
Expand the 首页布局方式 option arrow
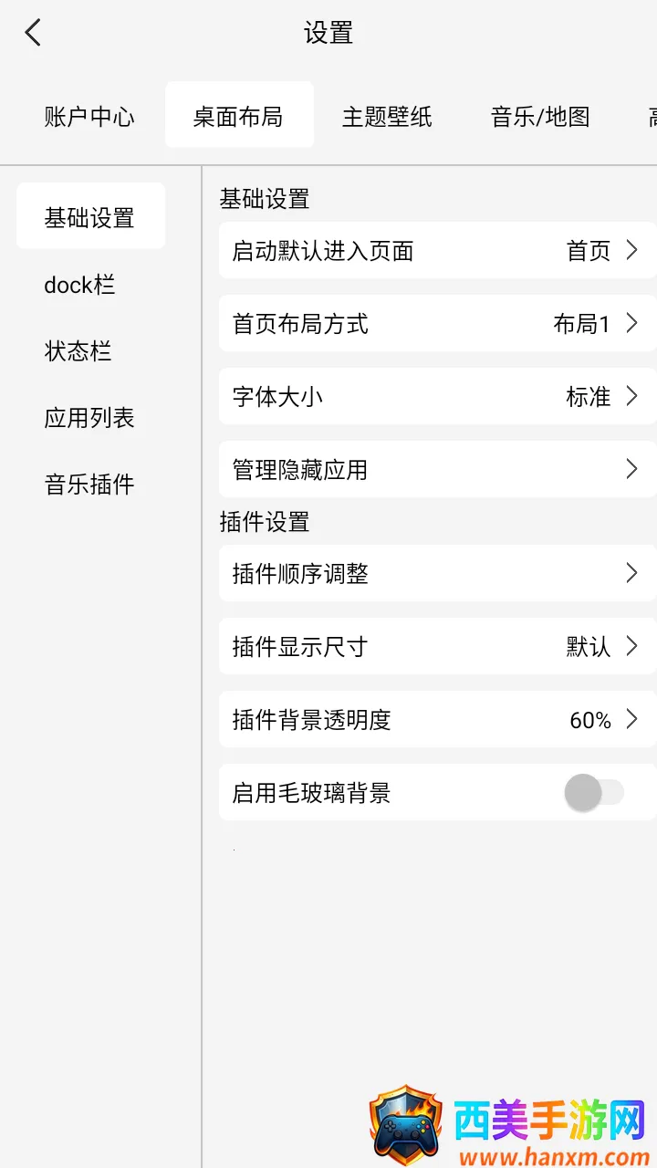(x=631, y=323)
